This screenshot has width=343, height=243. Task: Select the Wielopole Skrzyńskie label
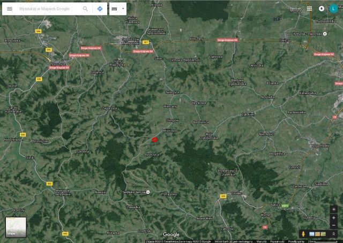pos(63,192)
